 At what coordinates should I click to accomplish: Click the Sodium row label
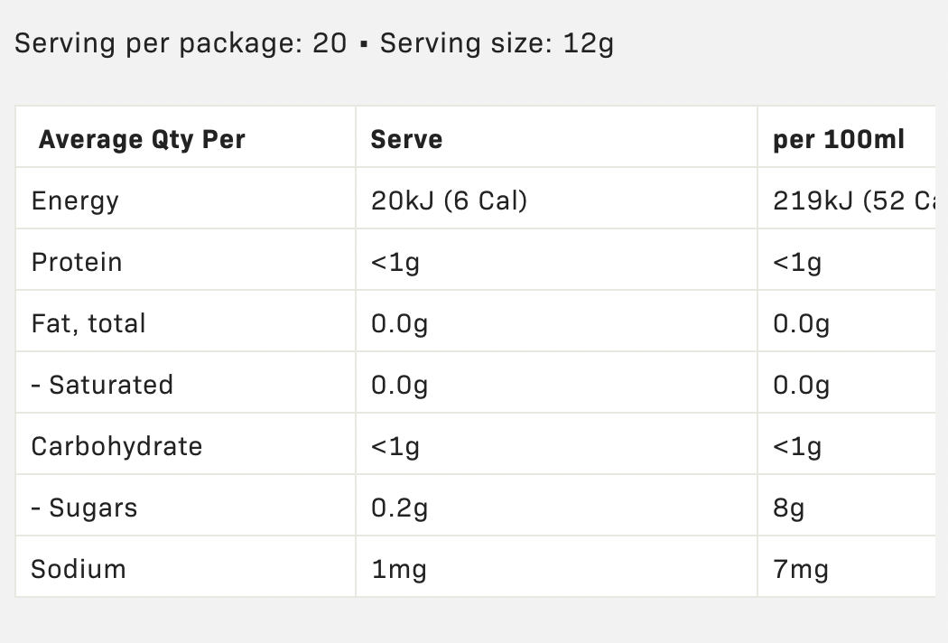tap(79, 569)
